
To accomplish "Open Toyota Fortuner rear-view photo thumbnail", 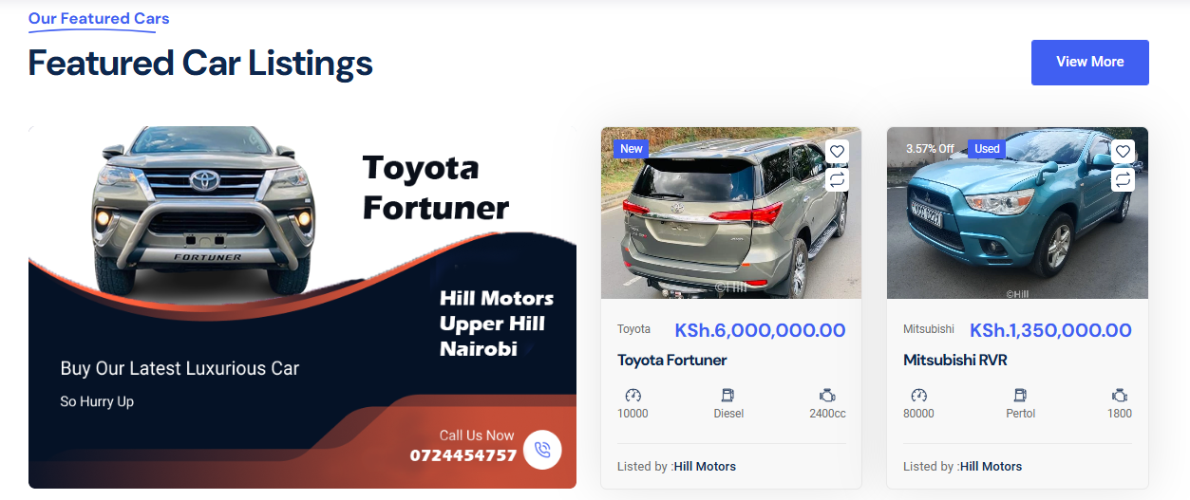I will (731, 213).
